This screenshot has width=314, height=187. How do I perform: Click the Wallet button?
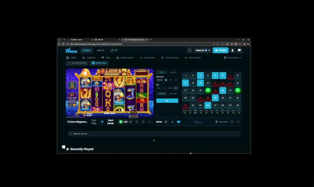click(221, 50)
